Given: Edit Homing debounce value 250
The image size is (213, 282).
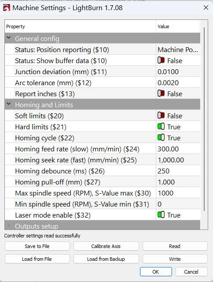Looking at the screenshot, I should (x=178, y=171).
